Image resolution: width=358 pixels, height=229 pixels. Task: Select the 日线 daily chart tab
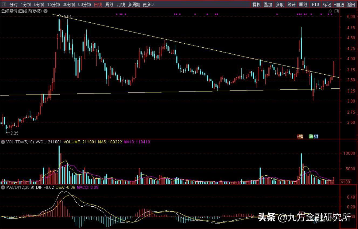[98, 5]
